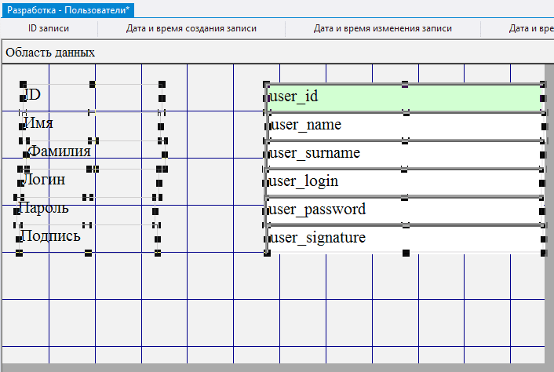The width and height of the screenshot is (554, 372).
Task: Select the Разработка - Пользователи tab
Action: point(68,9)
